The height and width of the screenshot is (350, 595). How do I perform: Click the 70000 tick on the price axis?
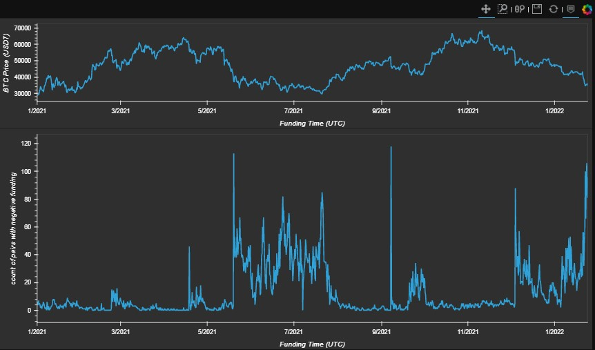23,28
